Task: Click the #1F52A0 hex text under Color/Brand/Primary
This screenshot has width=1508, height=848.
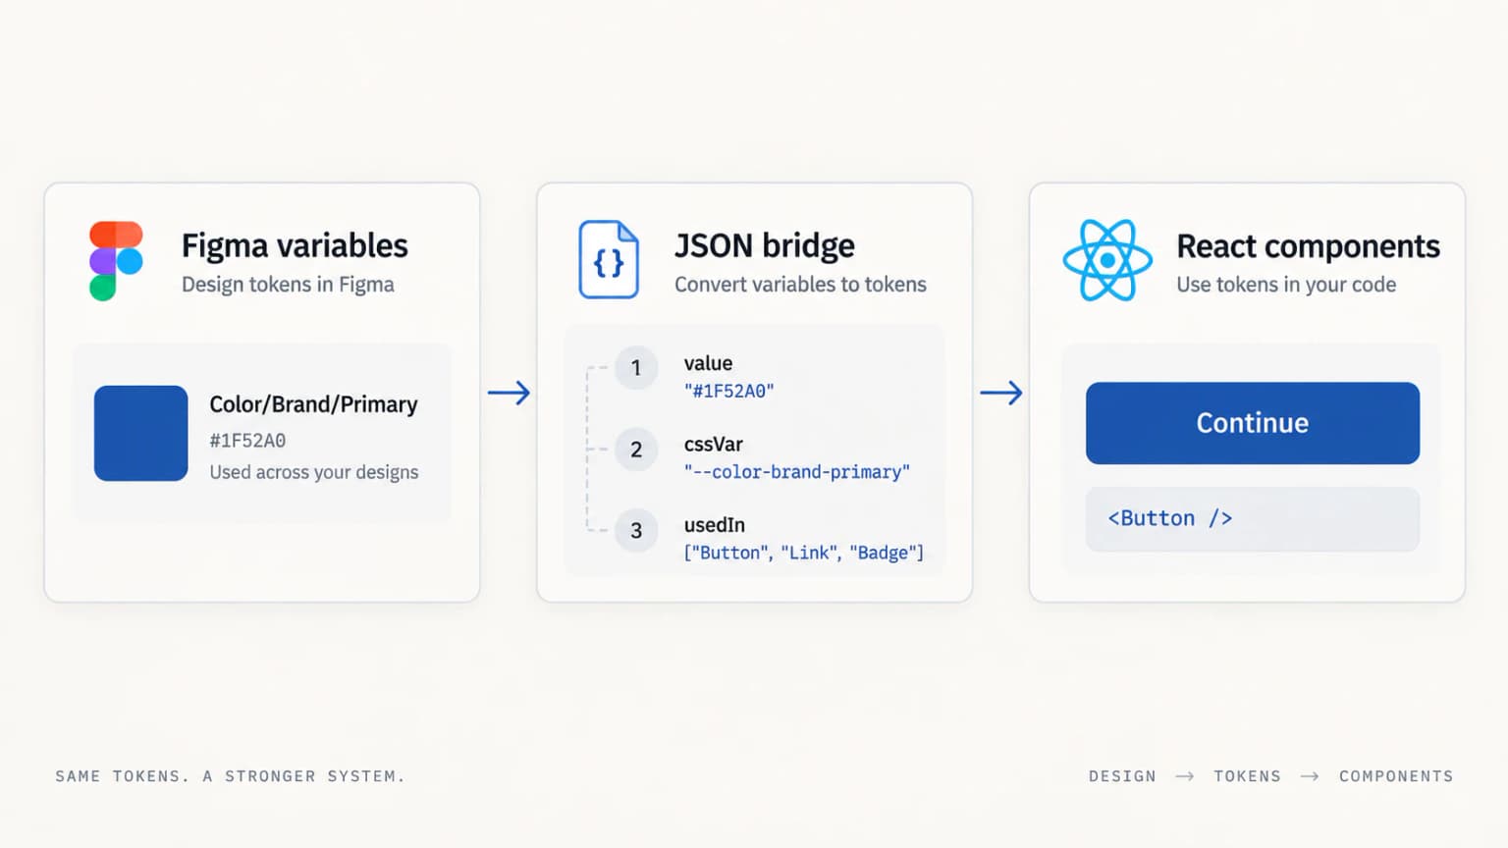Action: click(x=247, y=441)
